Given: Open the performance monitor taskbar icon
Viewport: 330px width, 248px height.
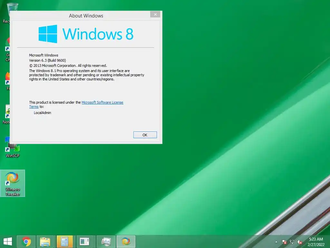Looking at the screenshot, I should [106, 242].
